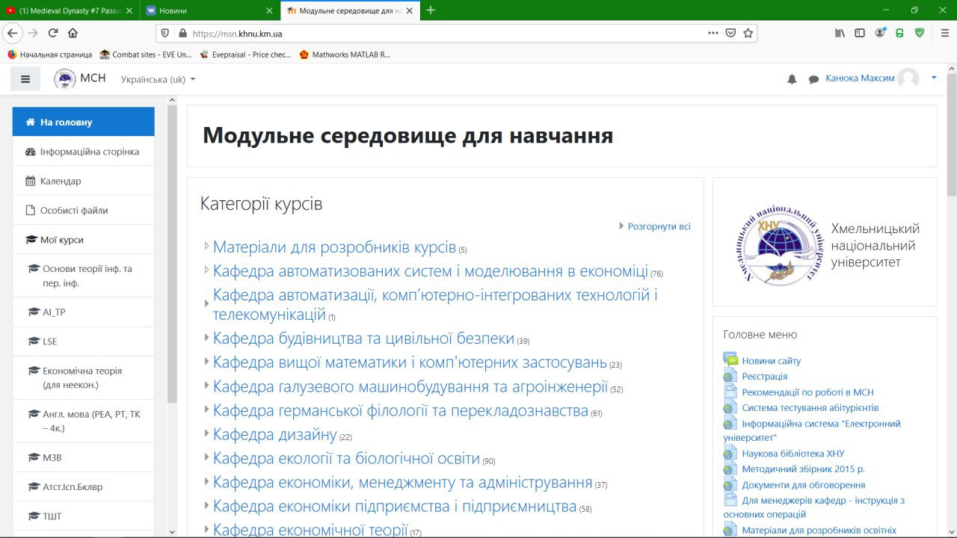Close the Модульне середовище tab
Screen dimensions: 957x538
pyautogui.click(x=409, y=10)
